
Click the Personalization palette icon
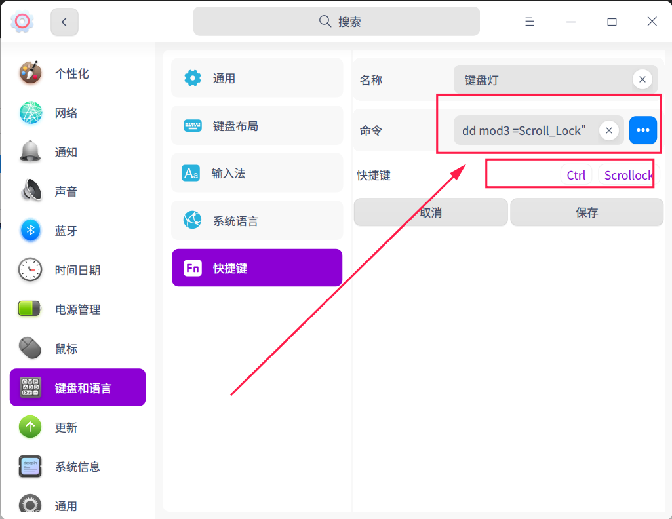coord(30,72)
